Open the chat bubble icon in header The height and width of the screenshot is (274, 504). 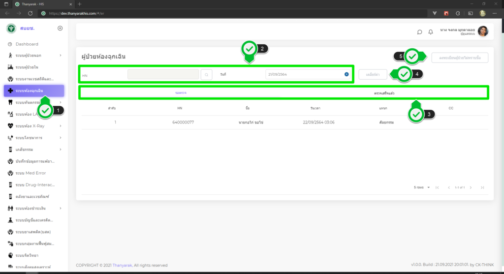tap(419, 32)
